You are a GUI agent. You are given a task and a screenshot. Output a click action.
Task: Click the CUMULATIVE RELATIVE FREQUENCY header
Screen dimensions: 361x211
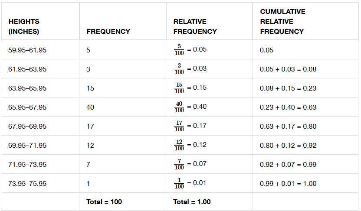tap(282, 22)
